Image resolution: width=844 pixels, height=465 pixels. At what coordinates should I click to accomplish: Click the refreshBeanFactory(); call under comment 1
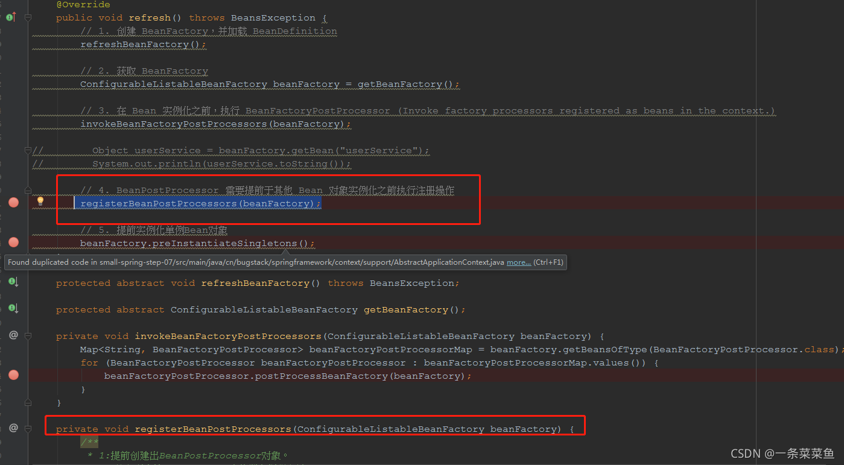(143, 45)
